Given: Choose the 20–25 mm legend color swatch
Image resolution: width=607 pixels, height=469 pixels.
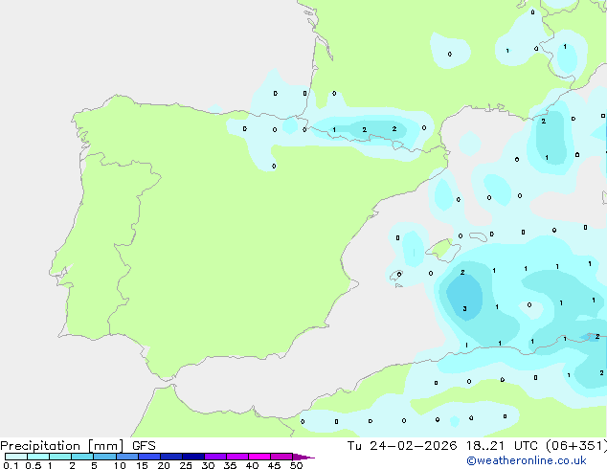Looking at the screenshot, I should (171, 457).
